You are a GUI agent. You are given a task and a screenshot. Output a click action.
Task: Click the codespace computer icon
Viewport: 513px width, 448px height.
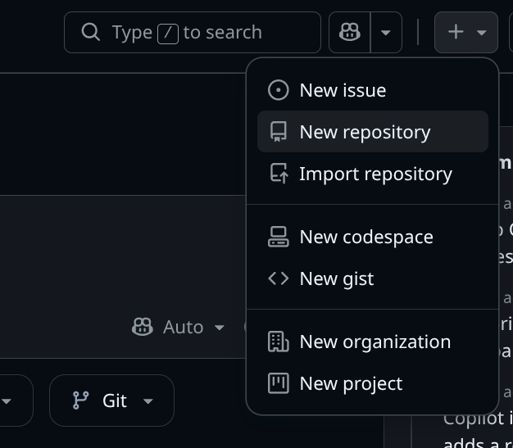[x=278, y=237]
